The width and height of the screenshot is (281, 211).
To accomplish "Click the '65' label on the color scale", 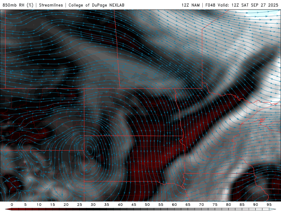I will point(188,205).
